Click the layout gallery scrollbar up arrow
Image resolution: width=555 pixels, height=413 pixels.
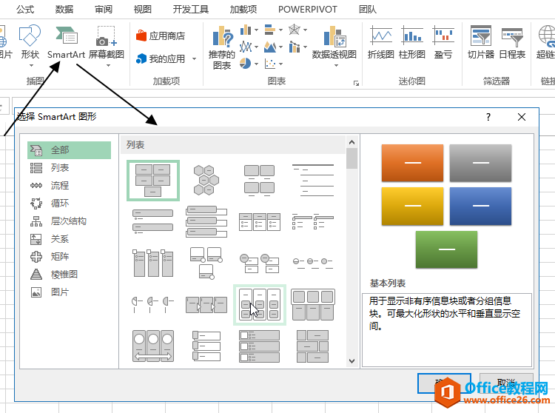tap(351, 140)
